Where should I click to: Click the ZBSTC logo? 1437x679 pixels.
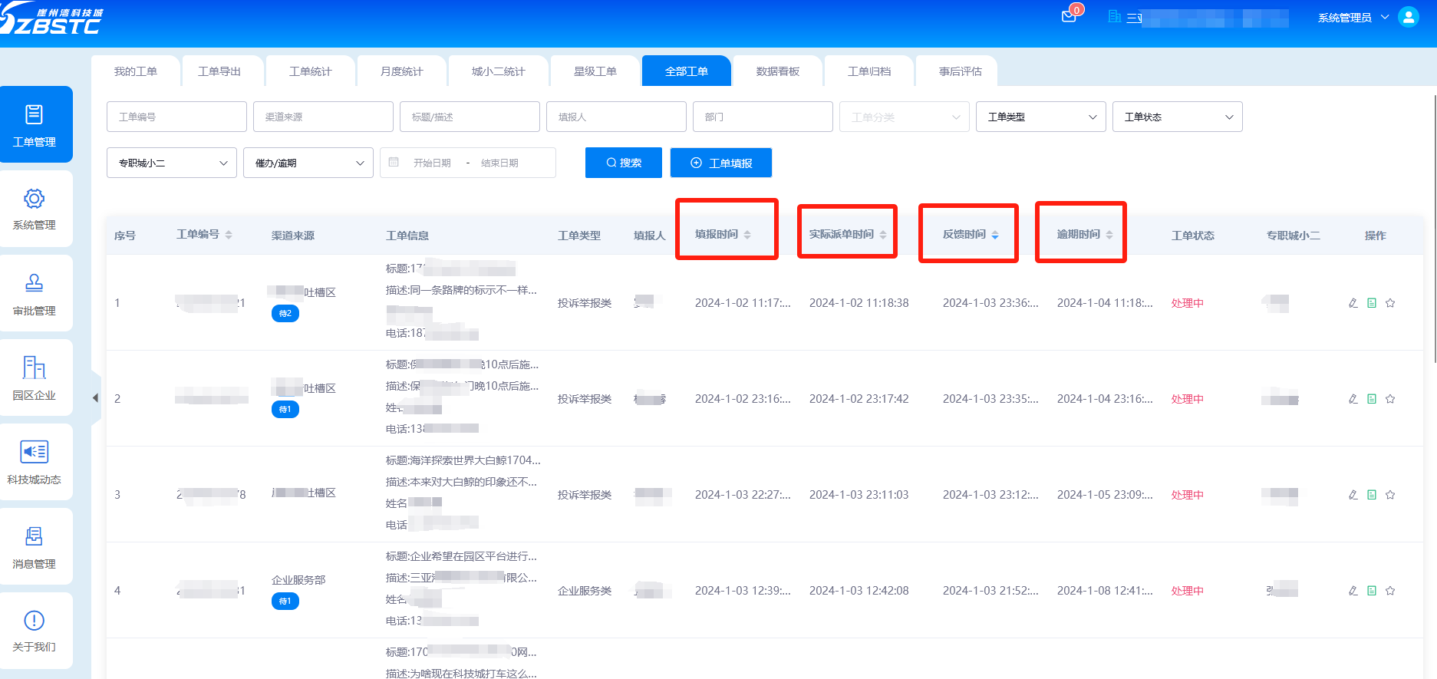(x=51, y=21)
